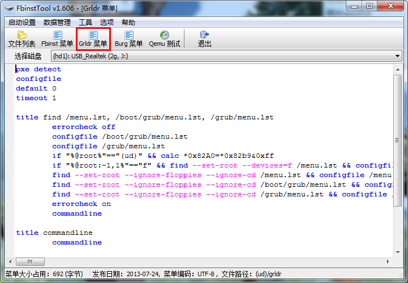Open the 工具 menu
Viewport: 408px width, 283px height.
(85, 23)
